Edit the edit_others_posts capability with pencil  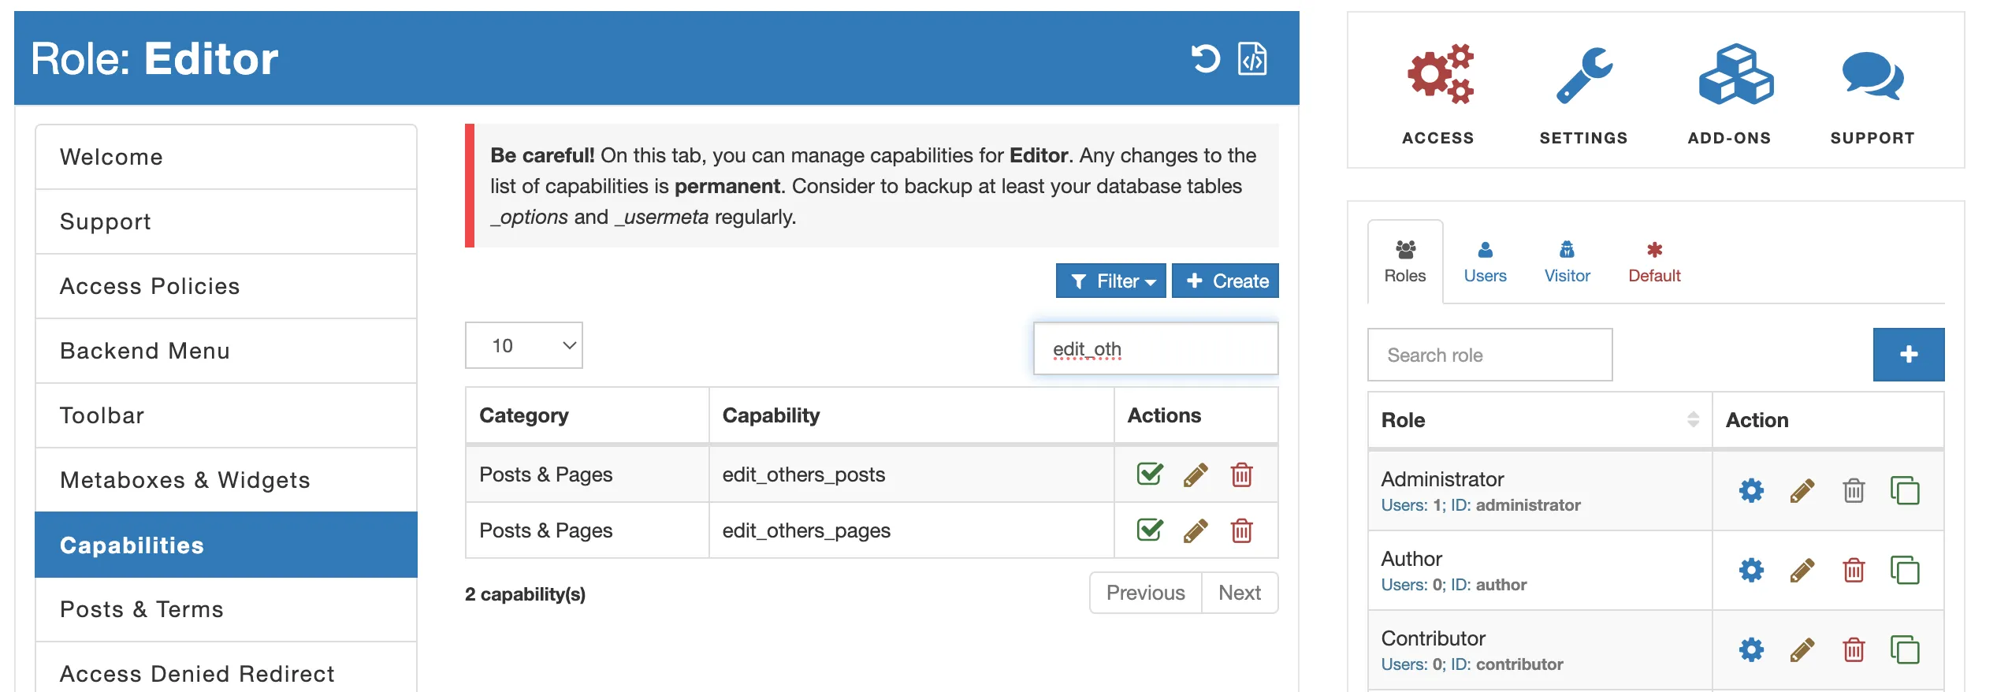pos(1196,475)
